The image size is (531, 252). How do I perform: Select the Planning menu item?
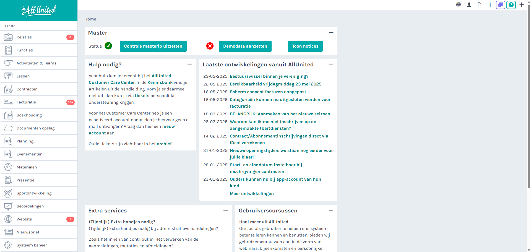pos(39,141)
